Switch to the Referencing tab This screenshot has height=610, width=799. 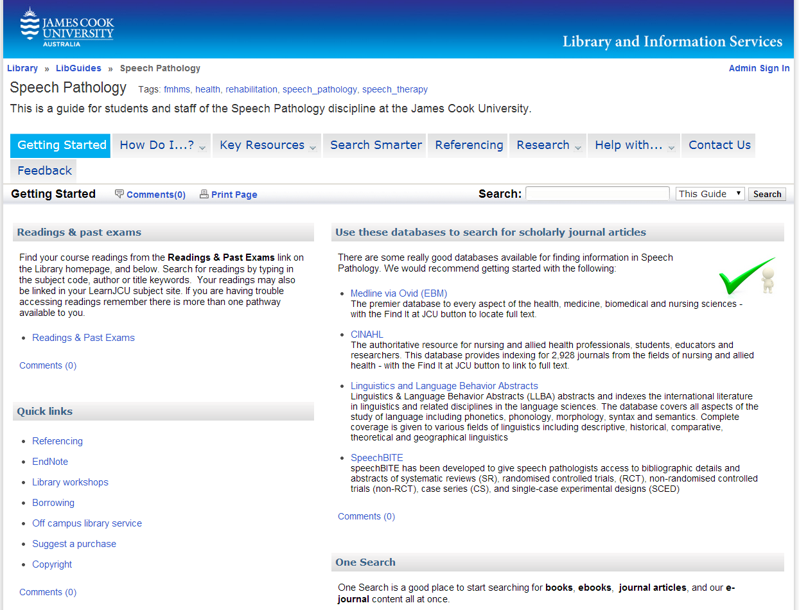[x=468, y=145]
